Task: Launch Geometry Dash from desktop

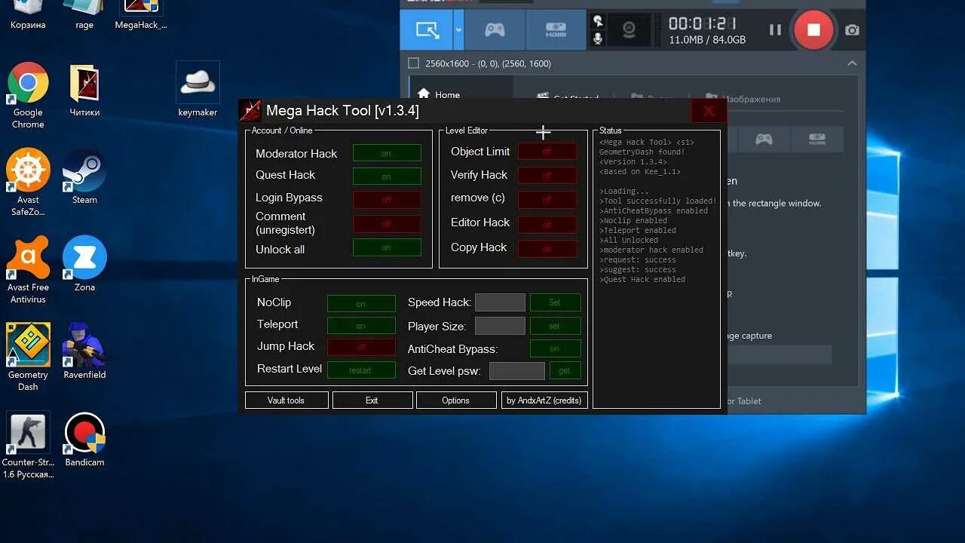Action: [28, 357]
